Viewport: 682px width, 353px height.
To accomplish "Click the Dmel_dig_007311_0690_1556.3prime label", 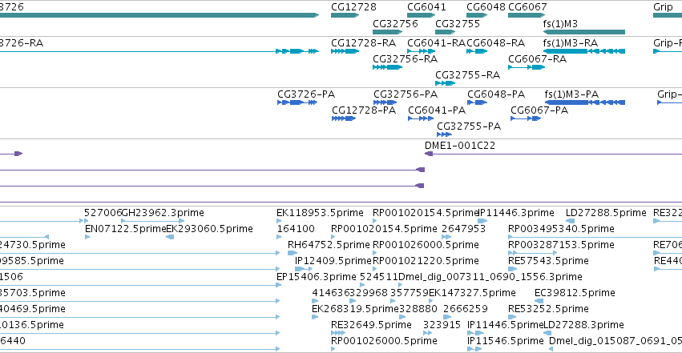I will (490, 277).
